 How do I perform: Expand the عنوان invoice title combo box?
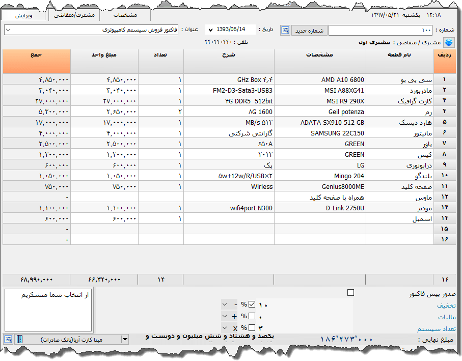[x=9, y=30]
